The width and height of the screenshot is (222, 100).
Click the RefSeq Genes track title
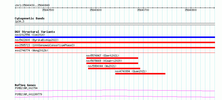click(25, 85)
